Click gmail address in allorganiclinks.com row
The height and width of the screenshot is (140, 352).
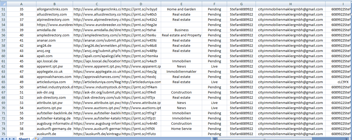[290, 9]
